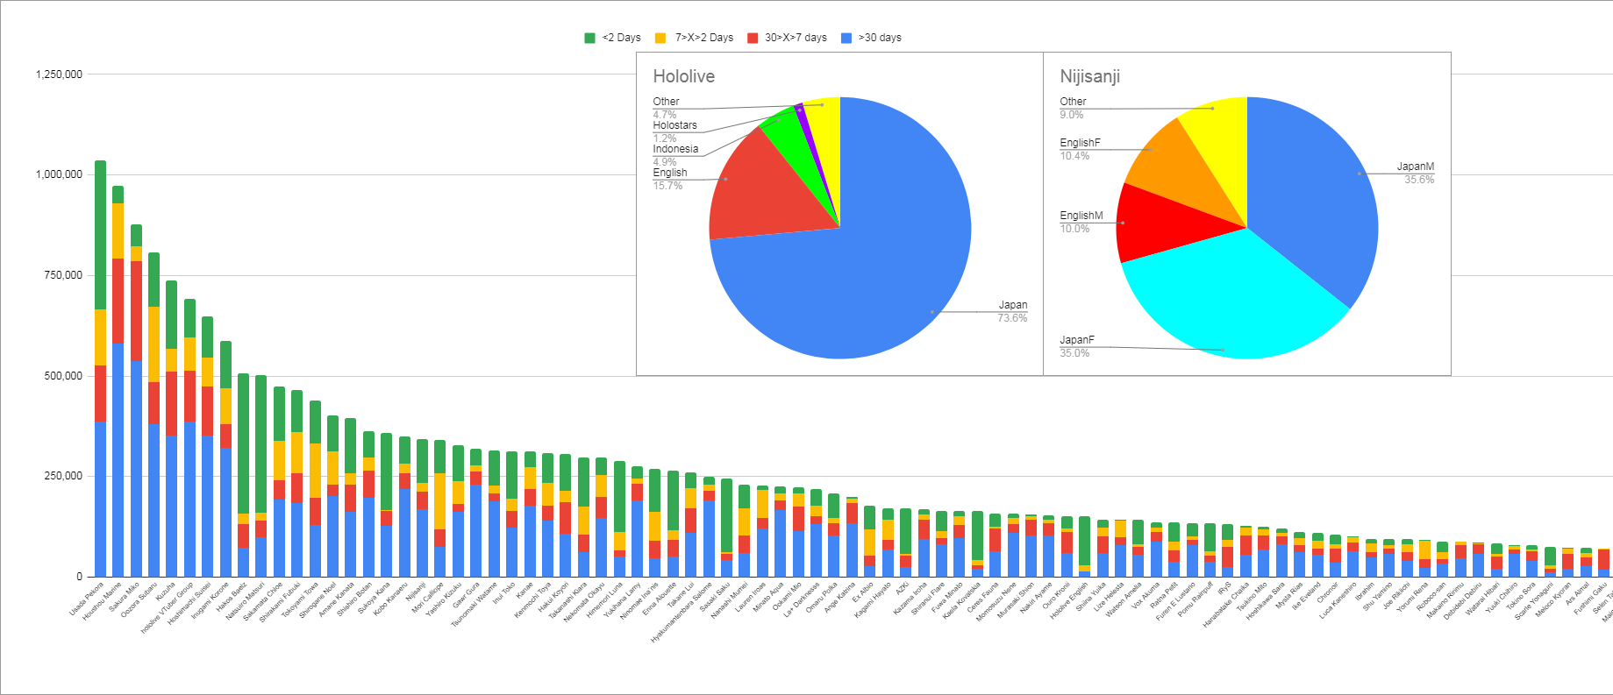
Task: Click the '250,000' y-axis label
Action: tap(63, 476)
